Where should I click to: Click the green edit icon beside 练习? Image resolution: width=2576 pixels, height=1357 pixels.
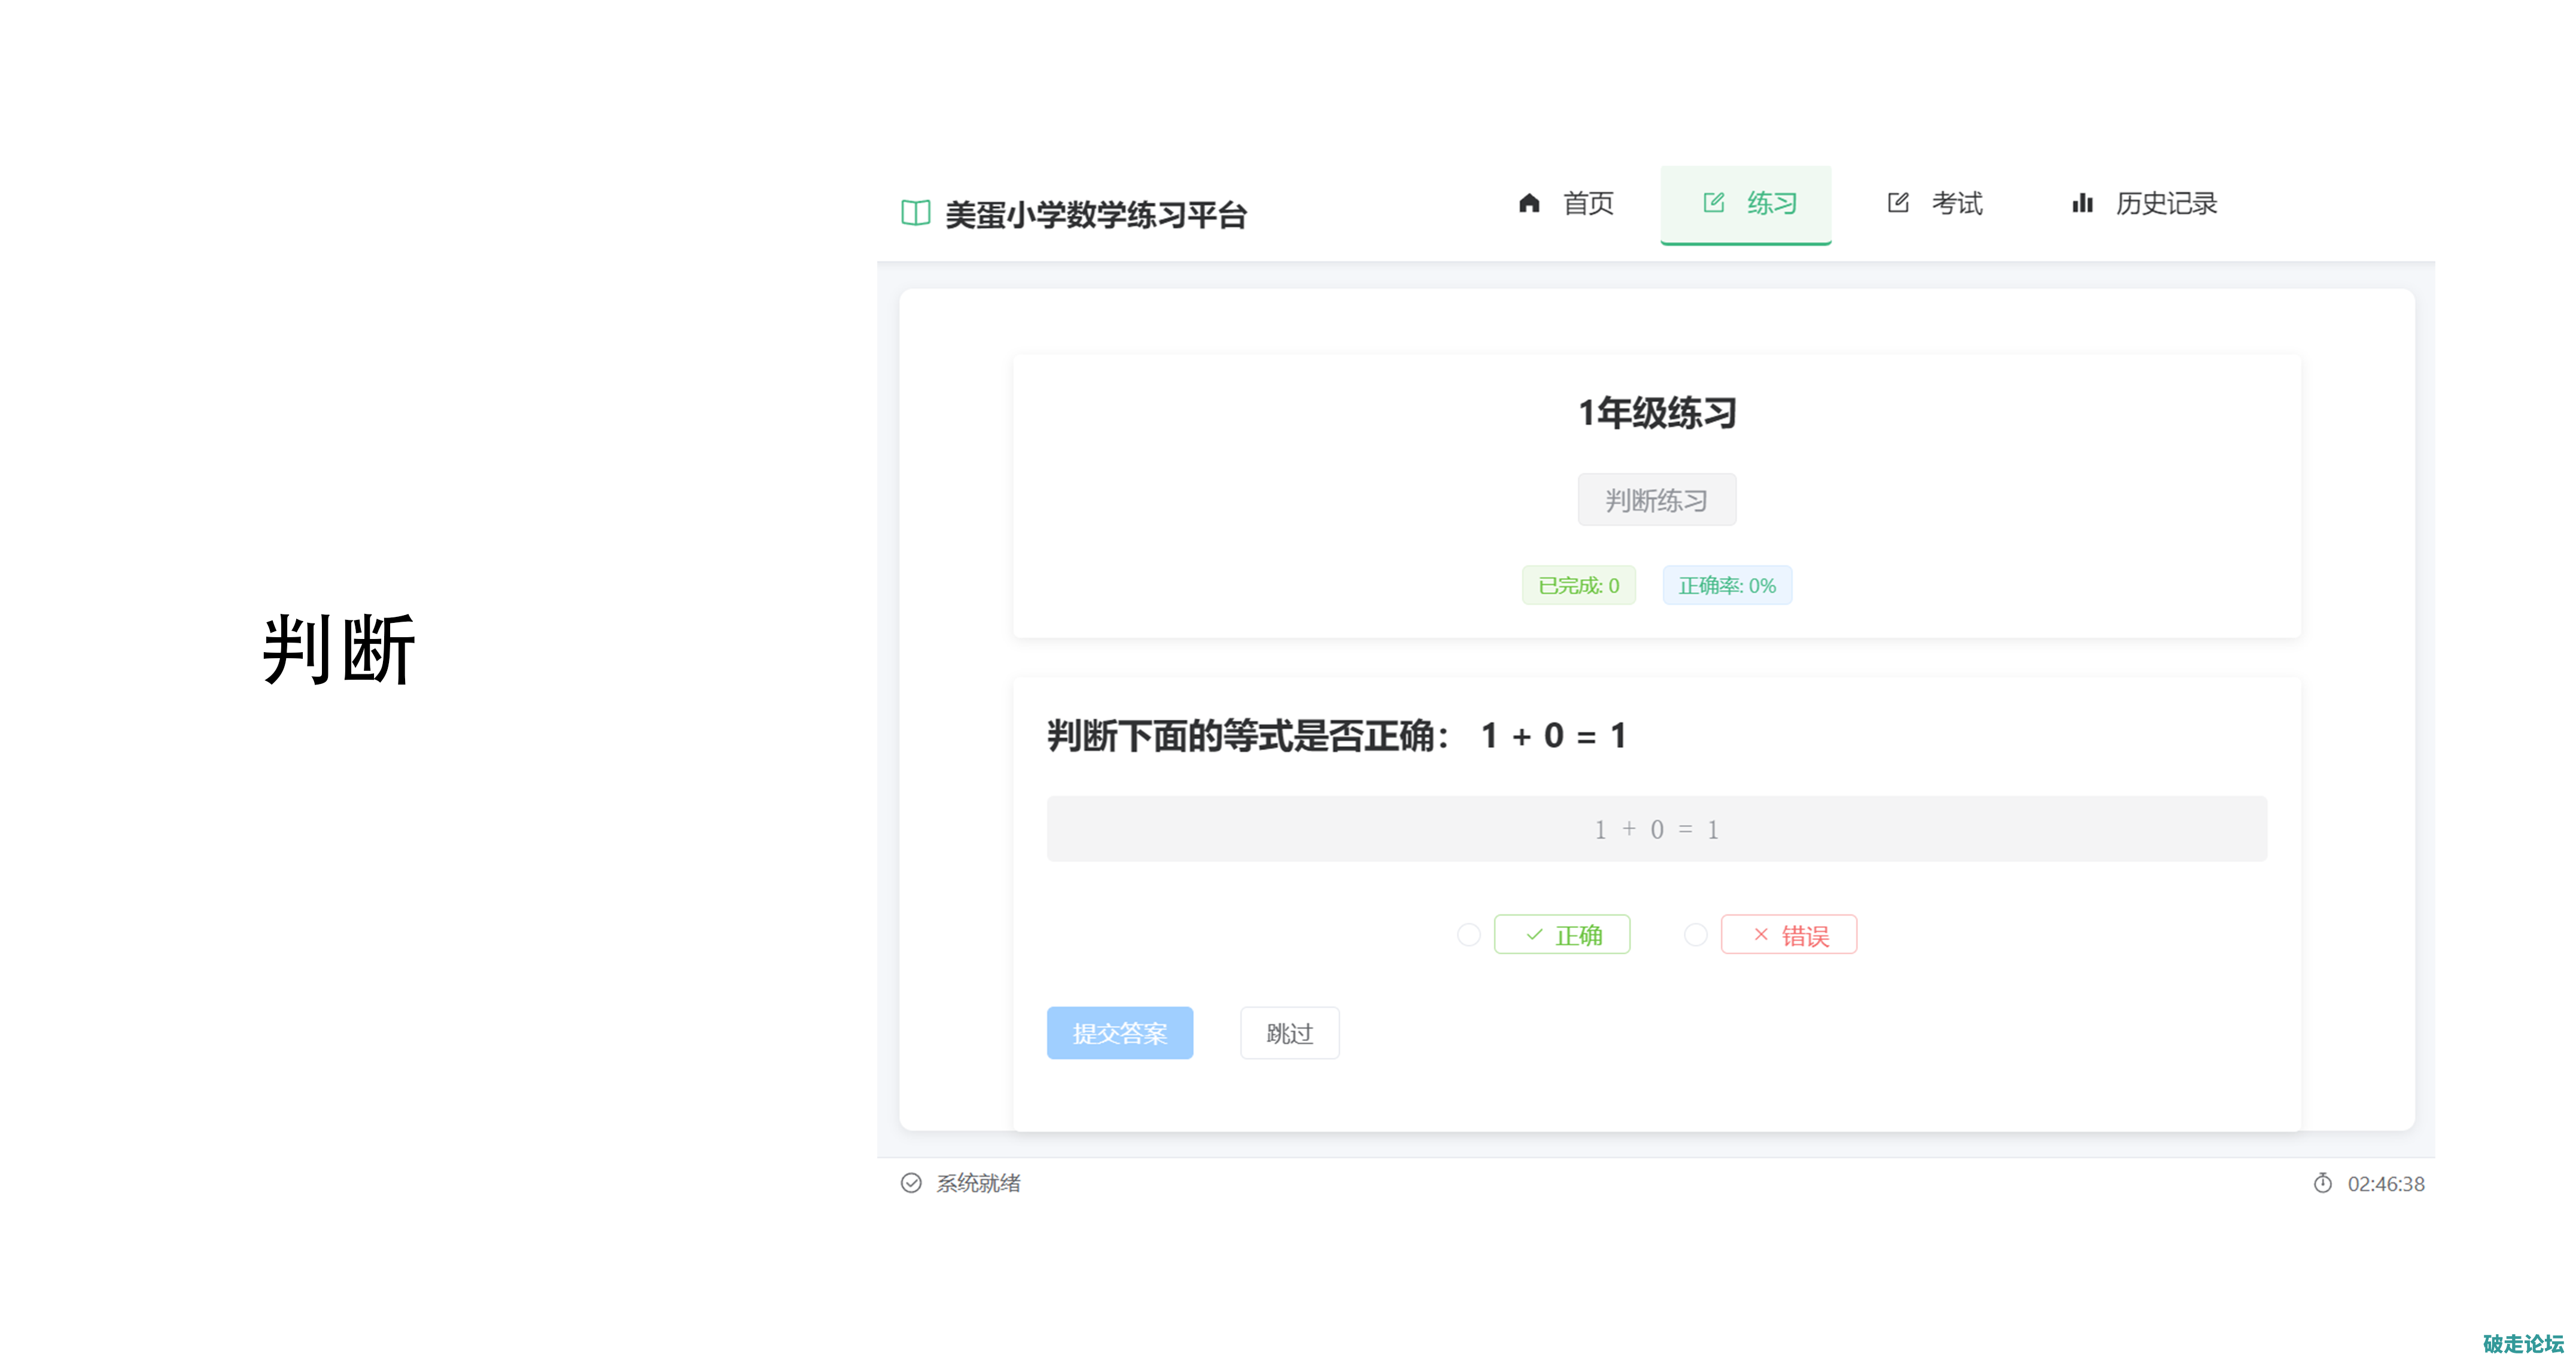point(1713,203)
